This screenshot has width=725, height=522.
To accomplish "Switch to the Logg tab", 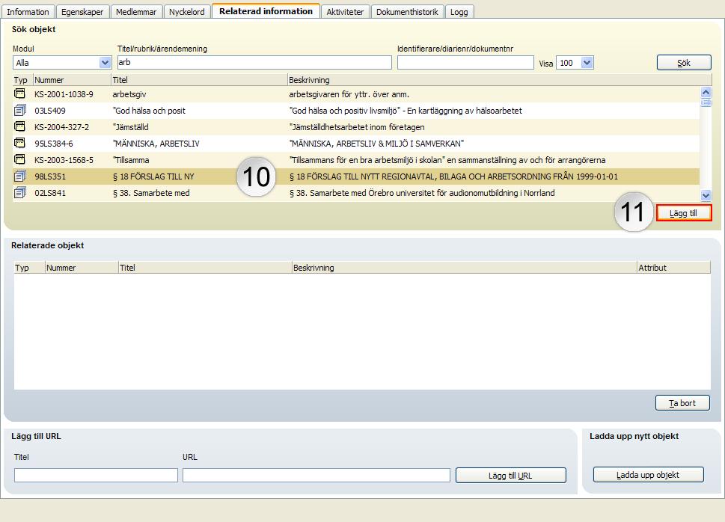I will tap(459, 12).
